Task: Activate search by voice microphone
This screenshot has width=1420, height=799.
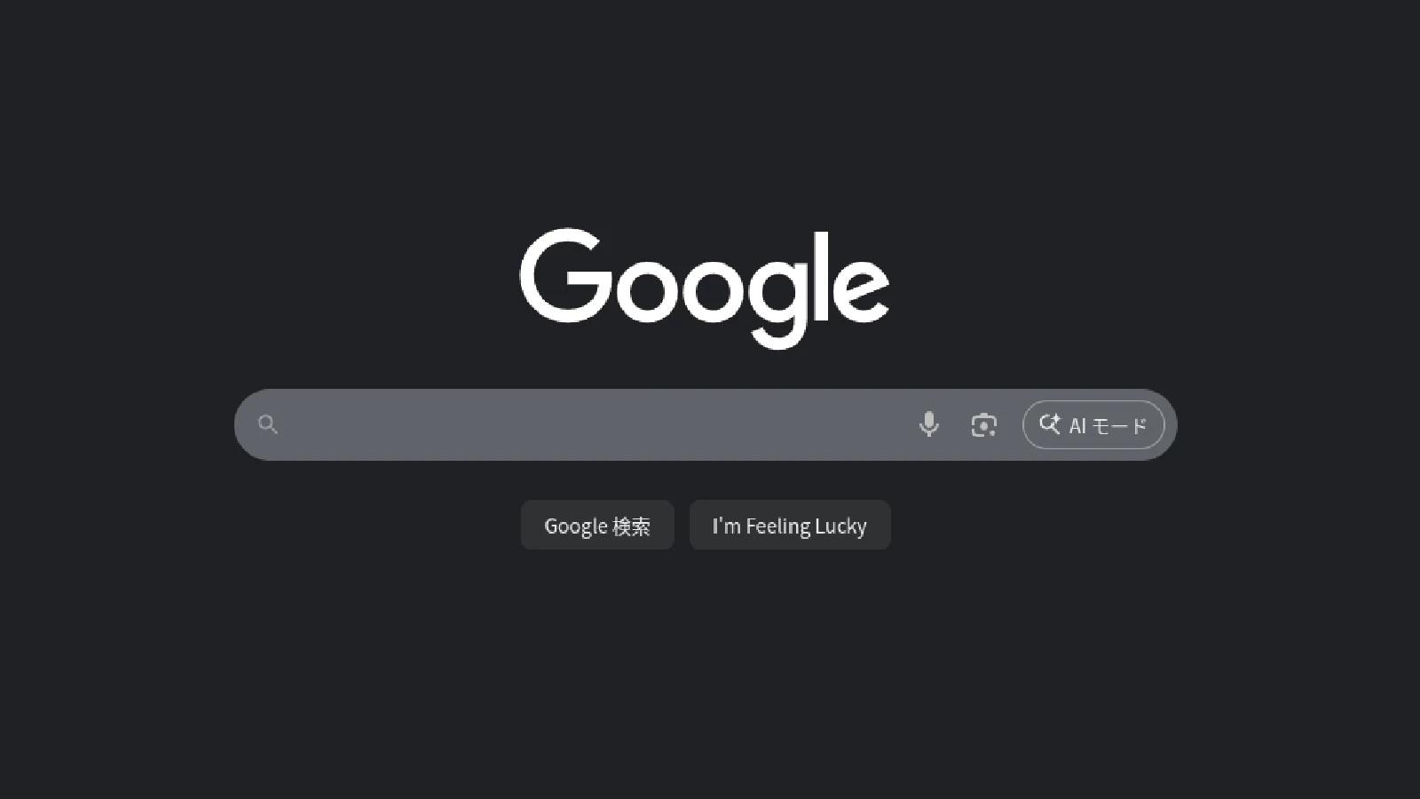Action: [x=929, y=424]
